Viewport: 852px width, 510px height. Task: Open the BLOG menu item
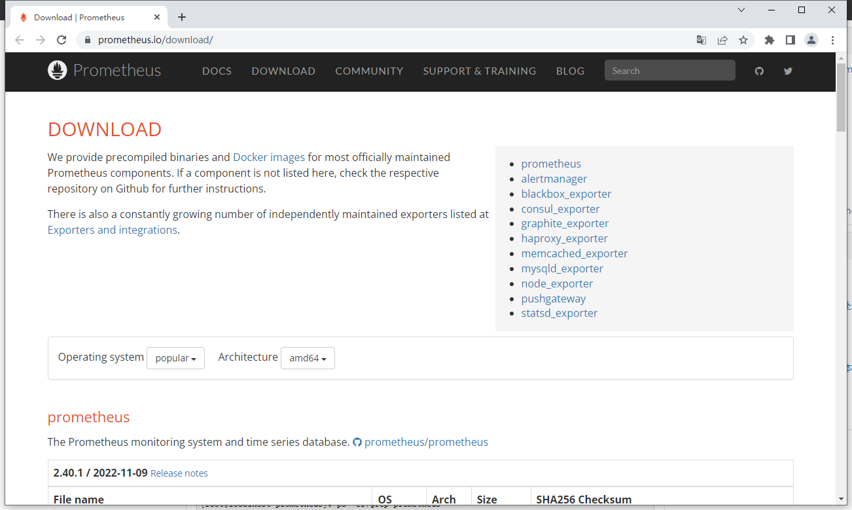coord(570,71)
